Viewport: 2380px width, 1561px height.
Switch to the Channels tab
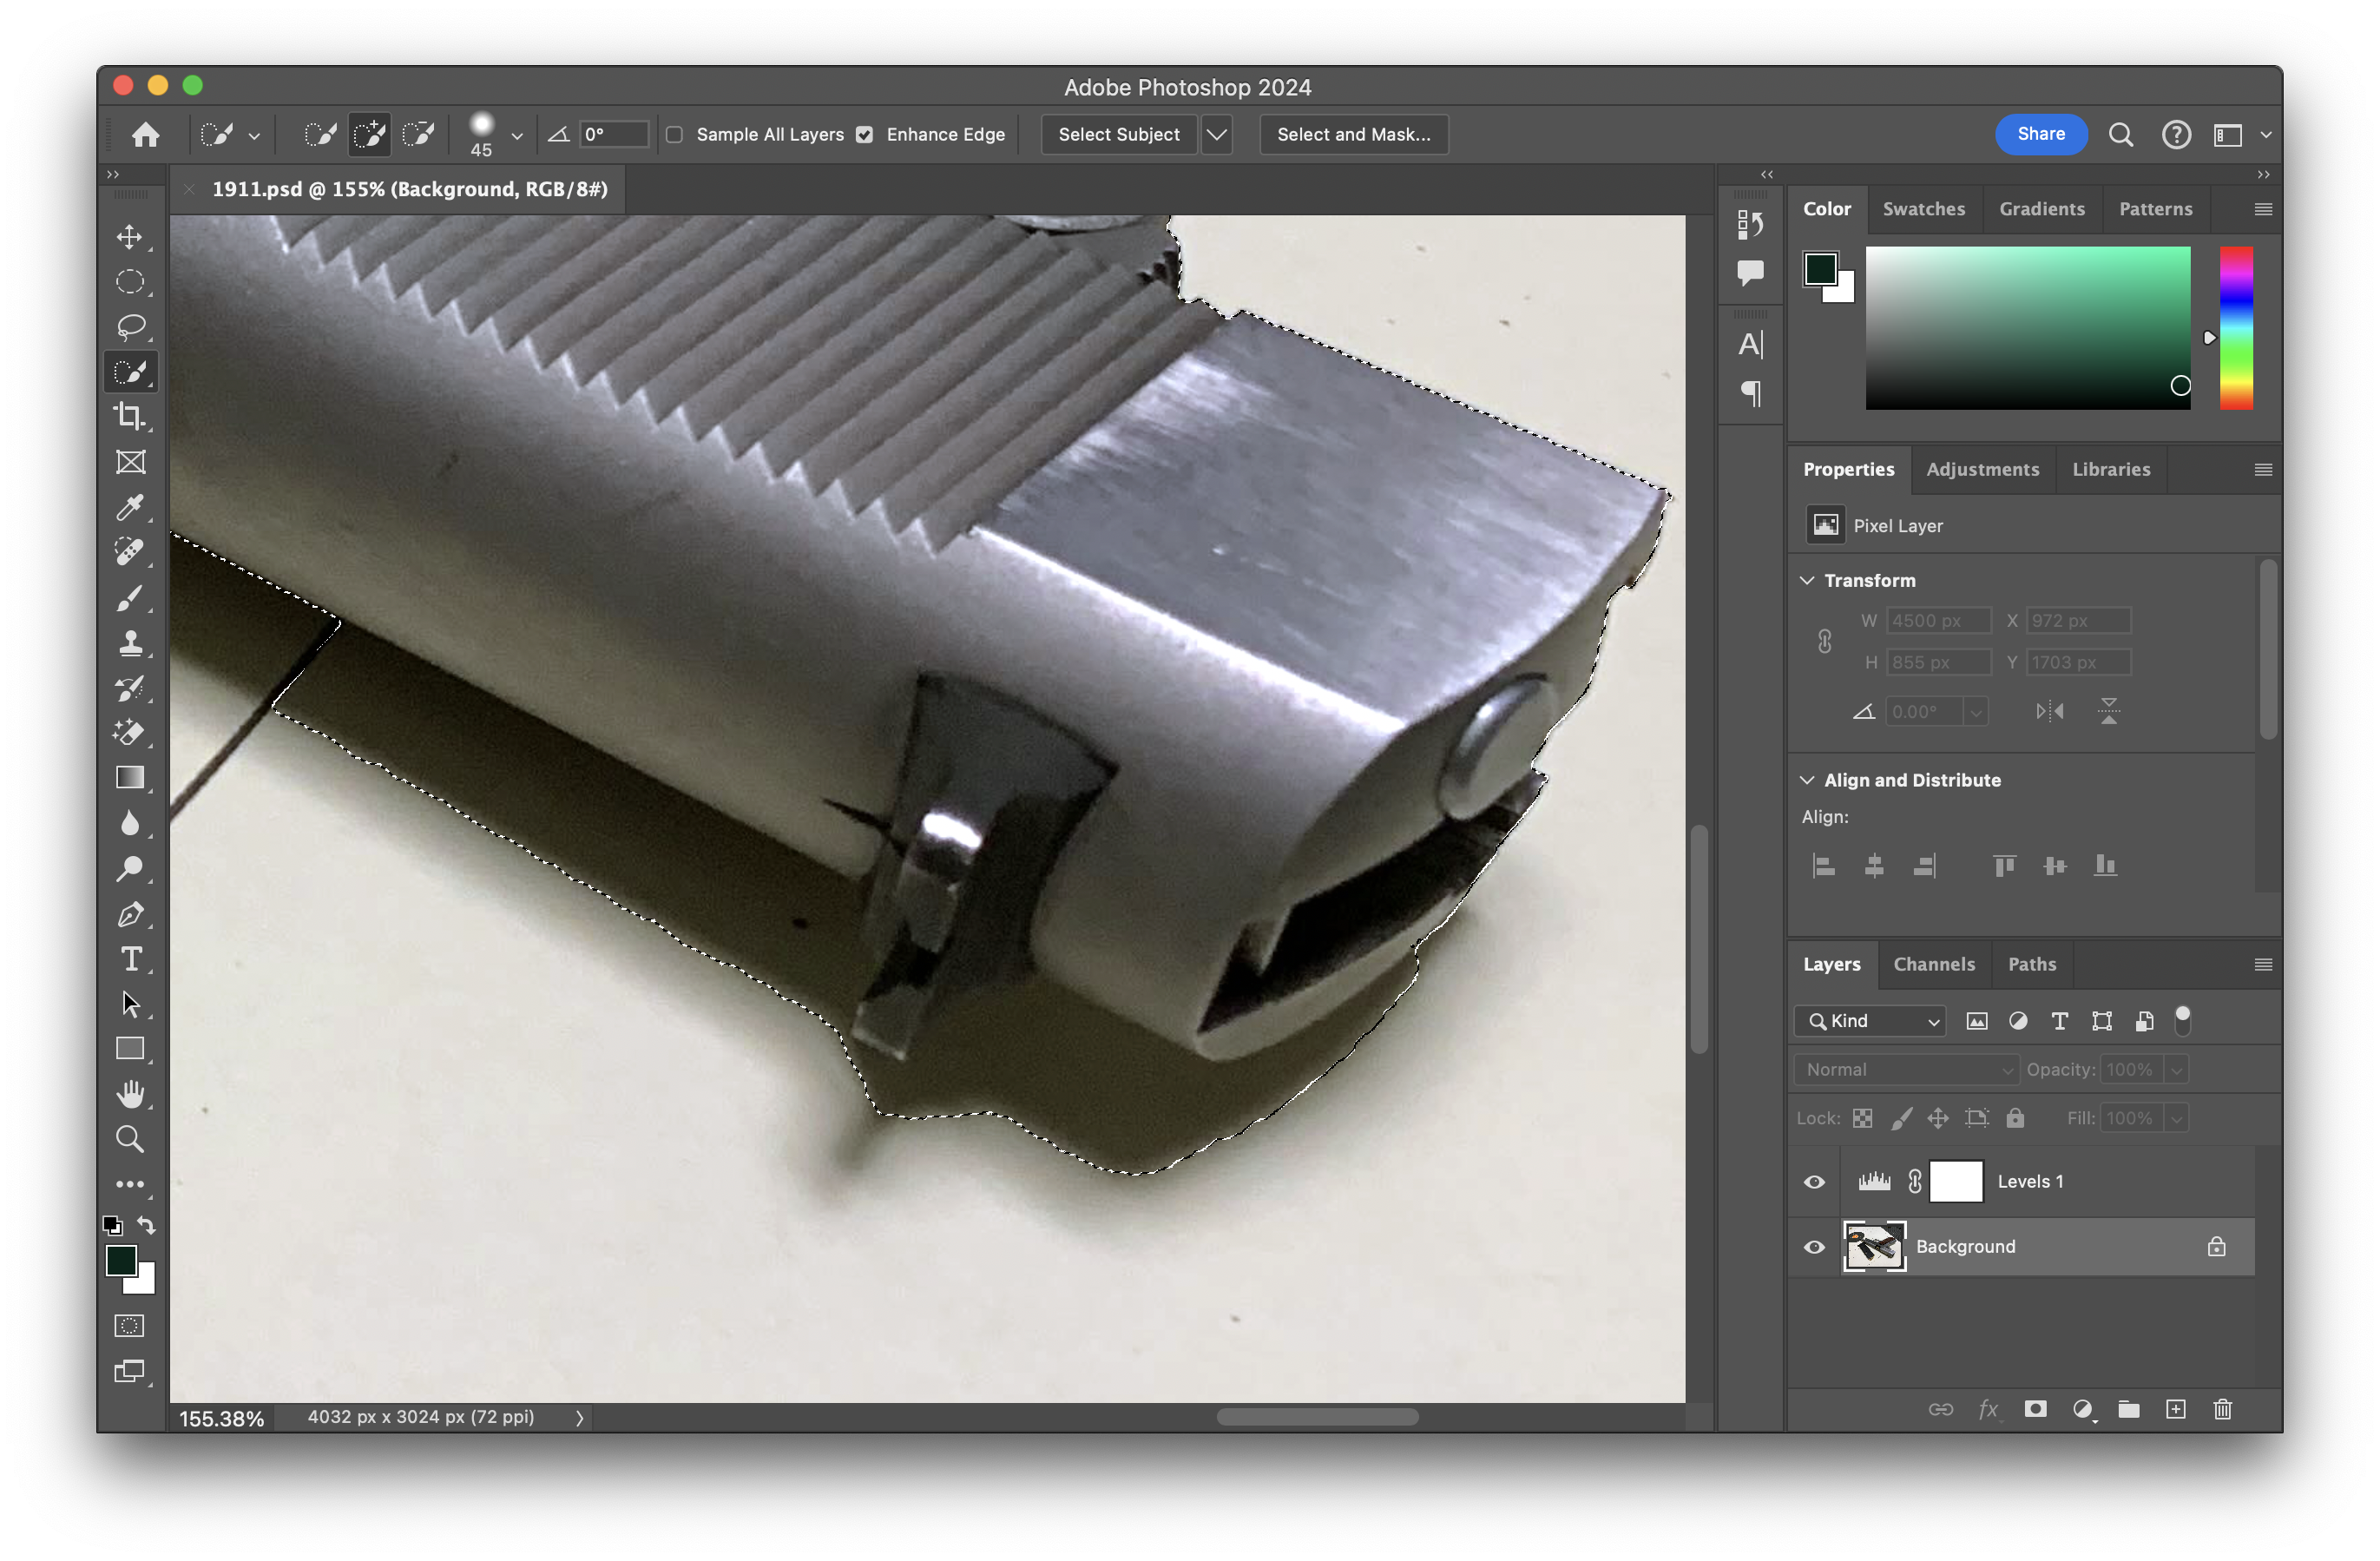tap(1933, 964)
